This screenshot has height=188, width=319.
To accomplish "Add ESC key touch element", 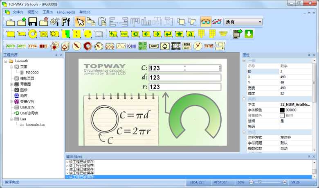I will click(x=124, y=34).
